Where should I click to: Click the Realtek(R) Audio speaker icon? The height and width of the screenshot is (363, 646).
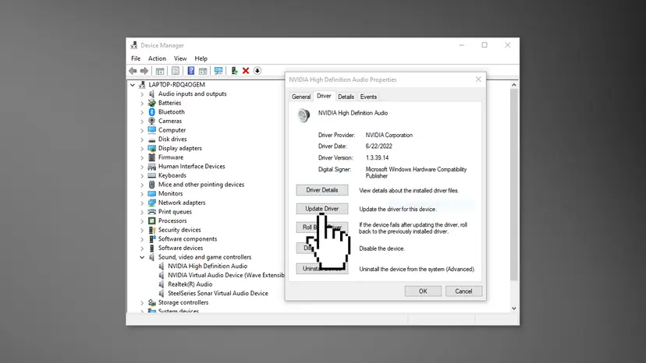pos(161,284)
